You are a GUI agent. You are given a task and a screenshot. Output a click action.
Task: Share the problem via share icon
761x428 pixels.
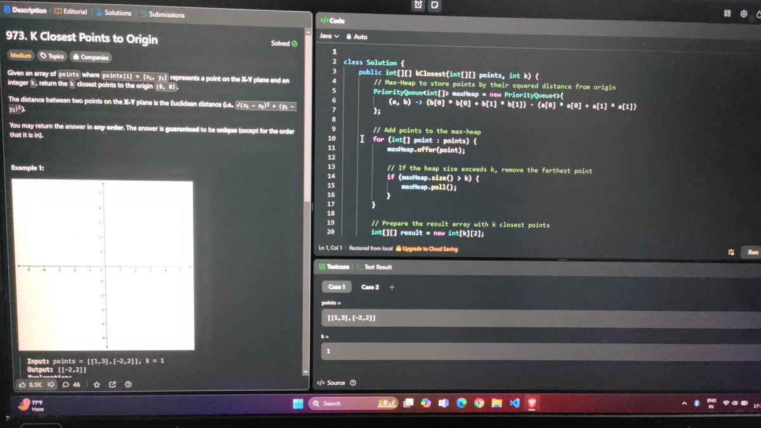(x=112, y=384)
